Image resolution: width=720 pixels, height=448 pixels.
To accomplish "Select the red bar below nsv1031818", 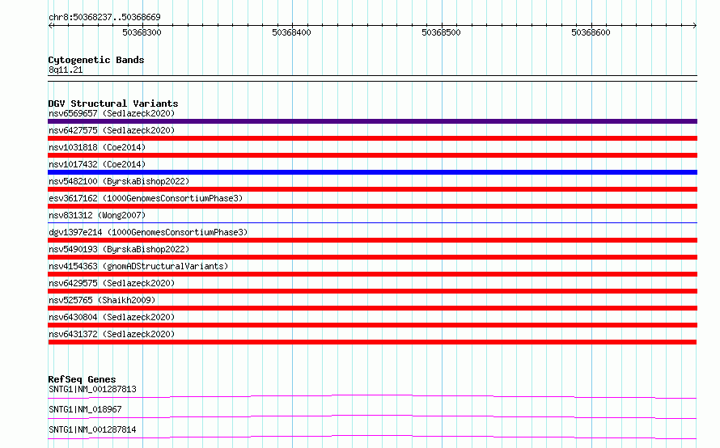I will (x=372, y=155).
